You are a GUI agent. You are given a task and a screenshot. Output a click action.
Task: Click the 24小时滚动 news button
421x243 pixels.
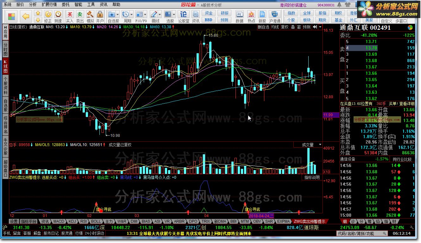pyautogui.click(x=94, y=233)
